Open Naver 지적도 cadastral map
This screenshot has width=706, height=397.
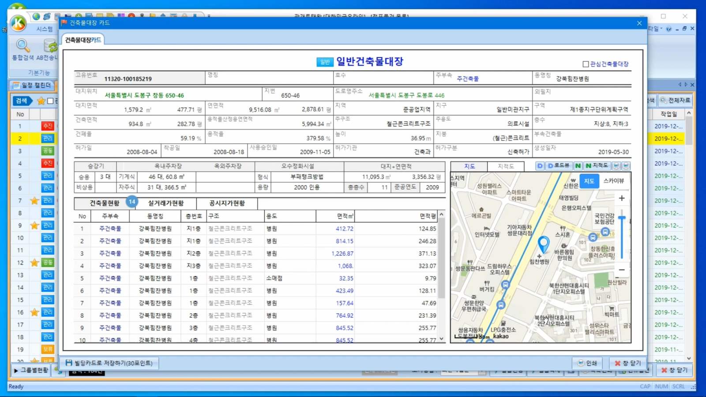coord(597,166)
